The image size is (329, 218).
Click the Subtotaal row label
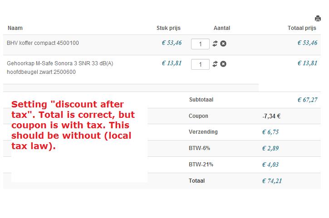tap(201, 100)
